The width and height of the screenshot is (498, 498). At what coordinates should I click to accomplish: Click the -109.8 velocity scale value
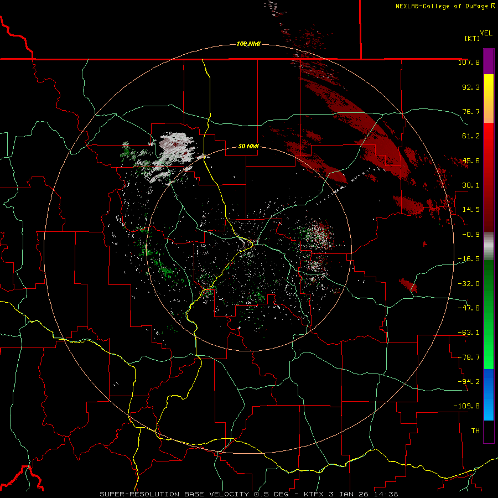click(466, 406)
